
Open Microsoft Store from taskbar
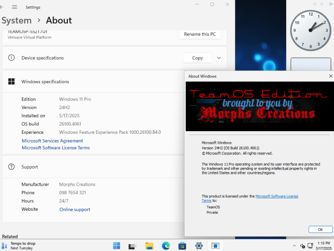182,246
